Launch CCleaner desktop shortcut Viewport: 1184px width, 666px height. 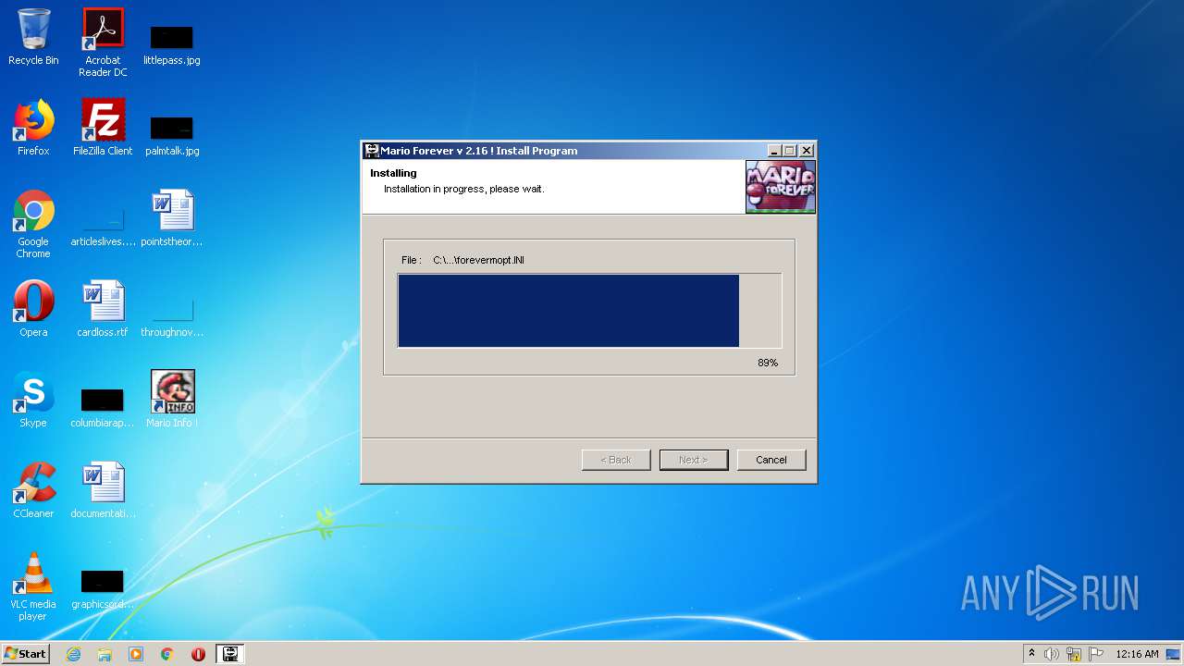pyautogui.click(x=33, y=490)
